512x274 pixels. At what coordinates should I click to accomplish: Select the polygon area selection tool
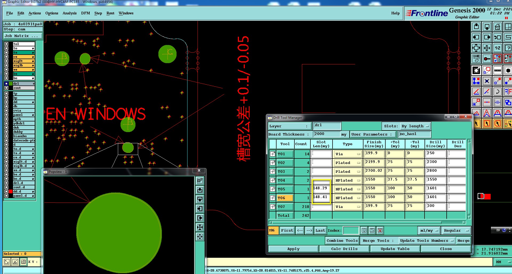[x=498, y=124]
